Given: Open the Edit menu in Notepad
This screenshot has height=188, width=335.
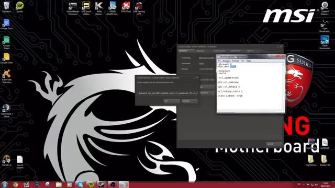Looking at the screenshot, I should [x=226, y=61].
